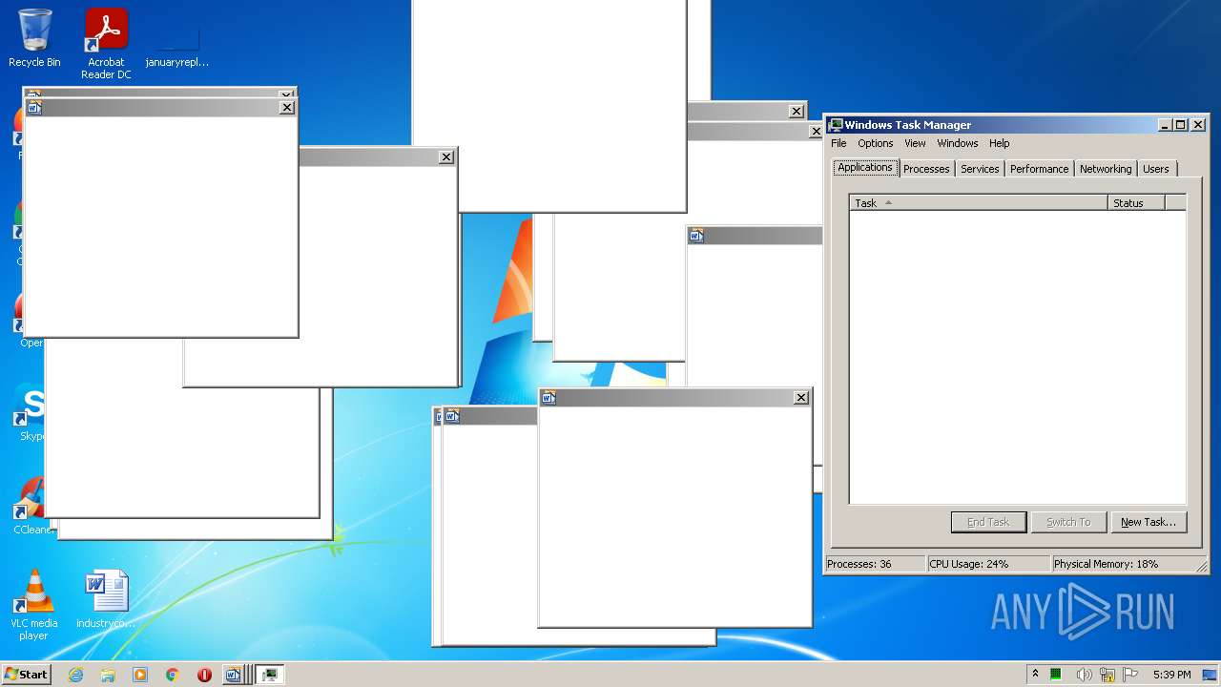Click the "Processes: 36" status text
1221x687 pixels.
tap(859, 564)
